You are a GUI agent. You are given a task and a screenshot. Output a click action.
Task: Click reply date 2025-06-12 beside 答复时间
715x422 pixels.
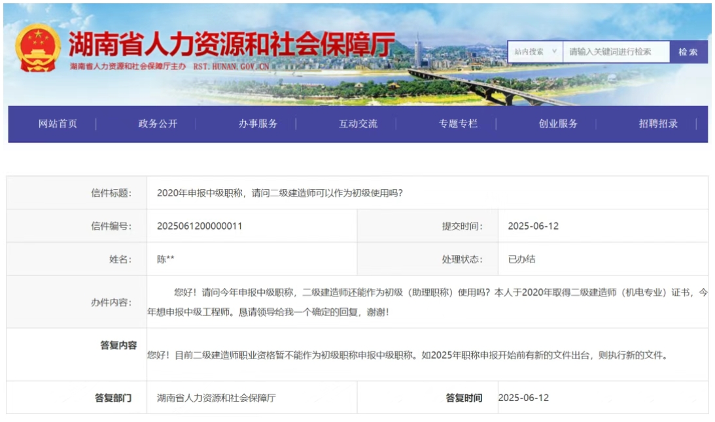(x=523, y=398)
